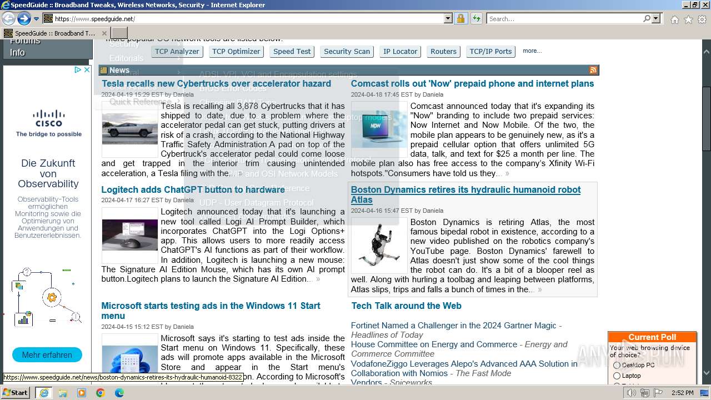Click the News section folder icon
Viewport: 711px width, 400px height.
point(103,70)
